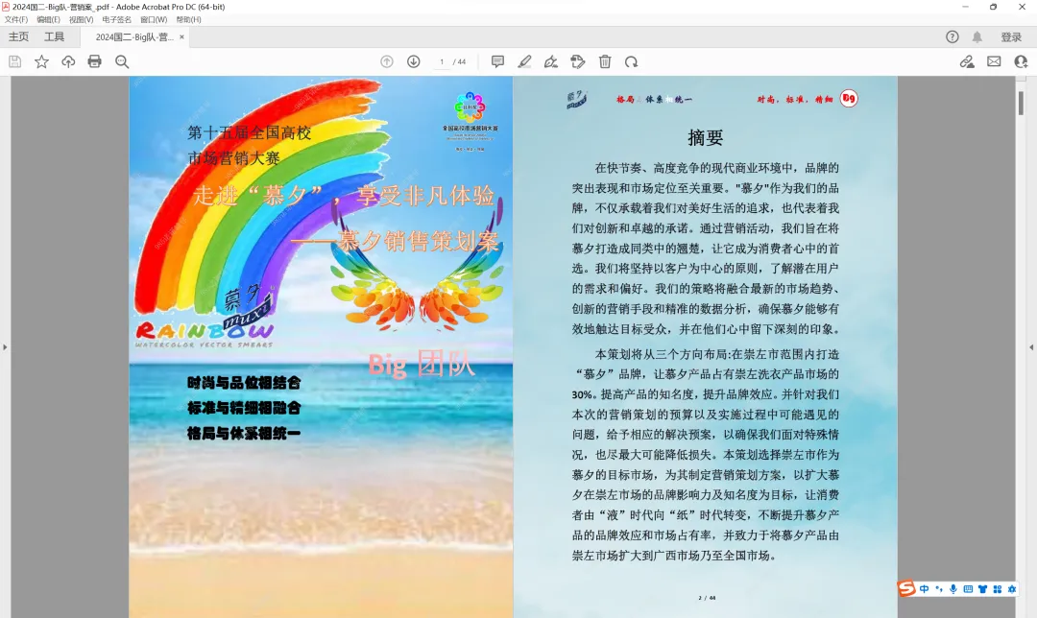Open search with the magnifier icon
Viewport: 1037px width, 618px height.
tap(120, 60)
